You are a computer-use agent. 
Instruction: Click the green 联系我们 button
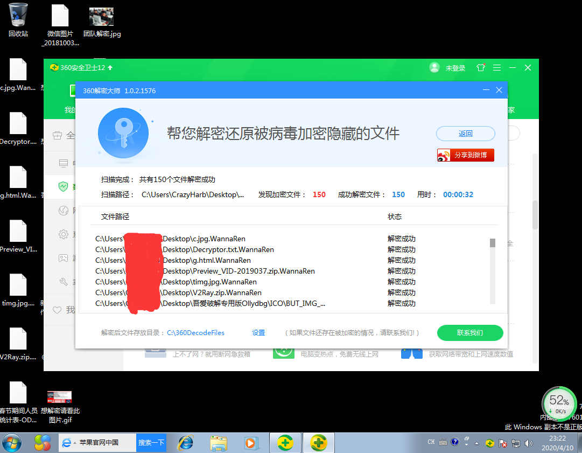click(x=470, y=333)
